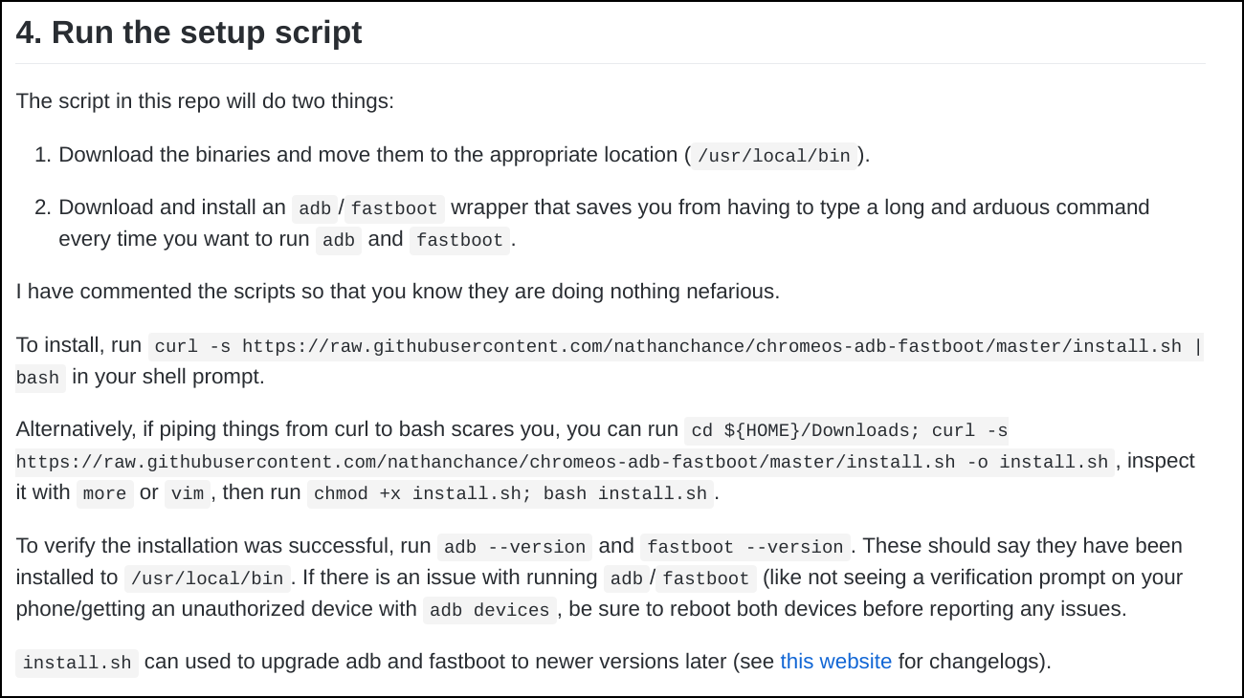This screenshot has height=698, width=1244.
Task: Open the 'this website' changelogs link
Action: tap(835, 661)
